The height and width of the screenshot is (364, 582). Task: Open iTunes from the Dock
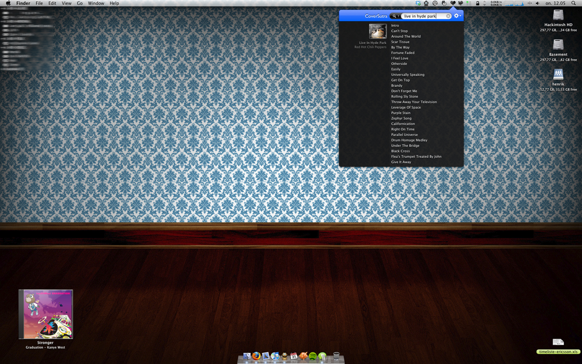click(x=275, y=356)
